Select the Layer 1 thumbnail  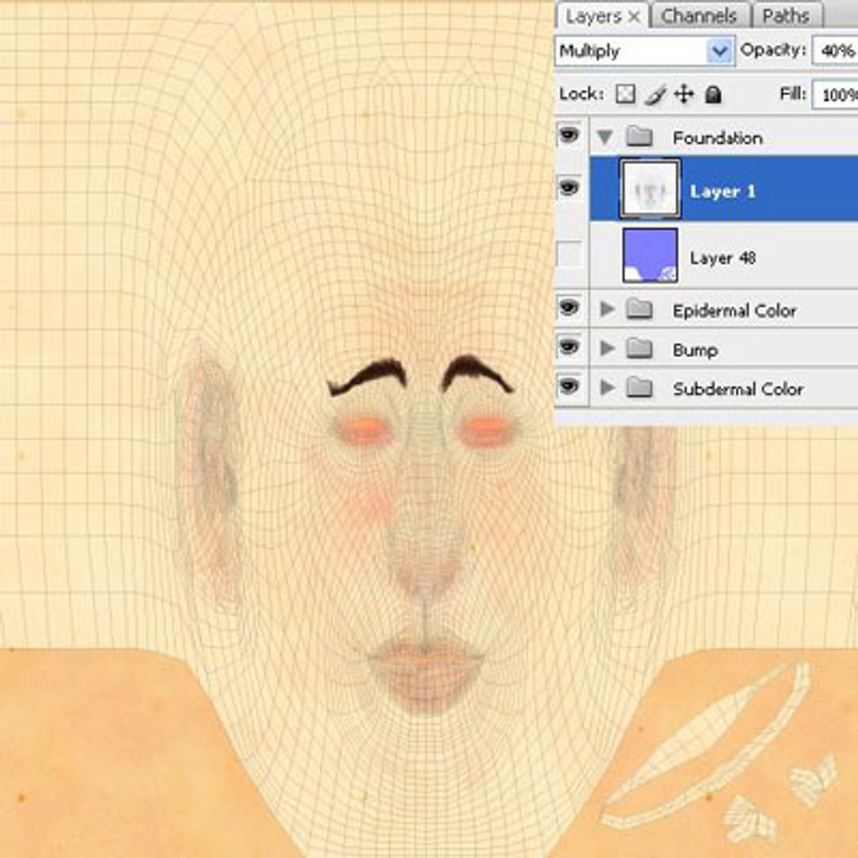(x=650, y=188)
